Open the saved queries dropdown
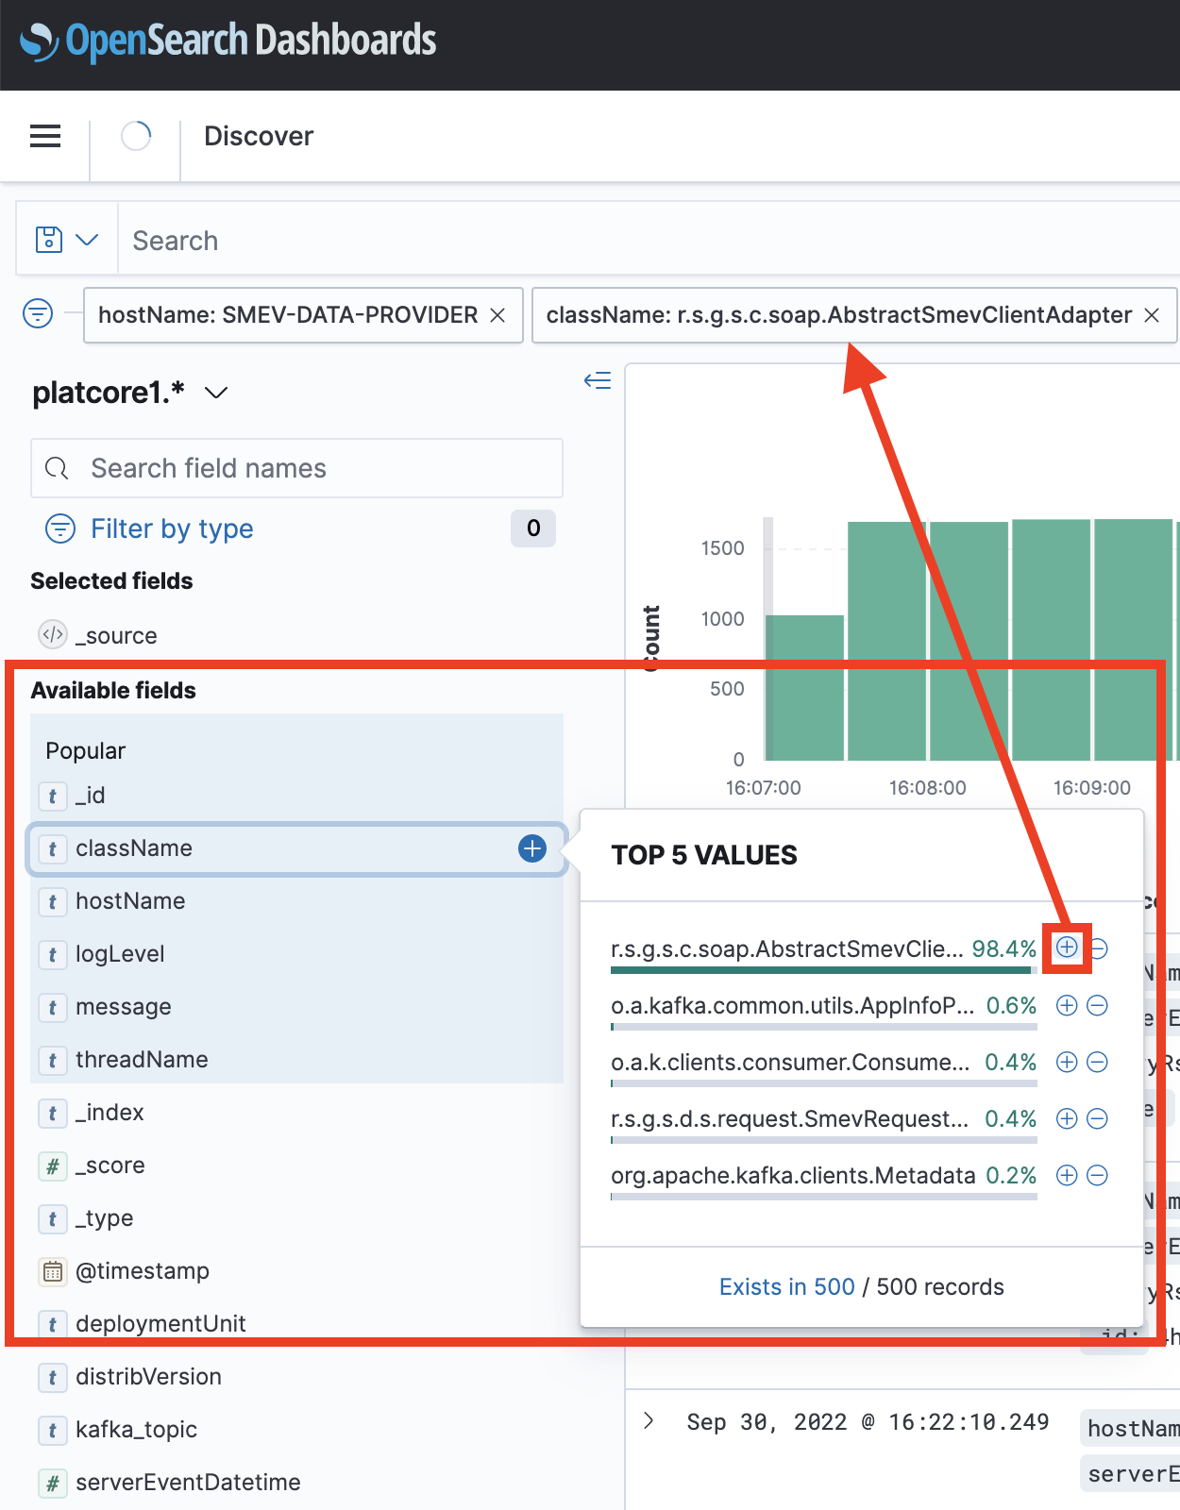The height and width of the screenshot is (1510, 1180). pyautogui.click(x=66, y=240)
